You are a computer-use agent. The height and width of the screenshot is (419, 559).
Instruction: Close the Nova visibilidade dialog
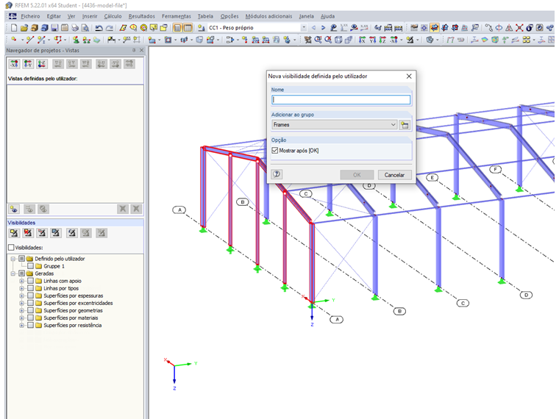point(409,76)
